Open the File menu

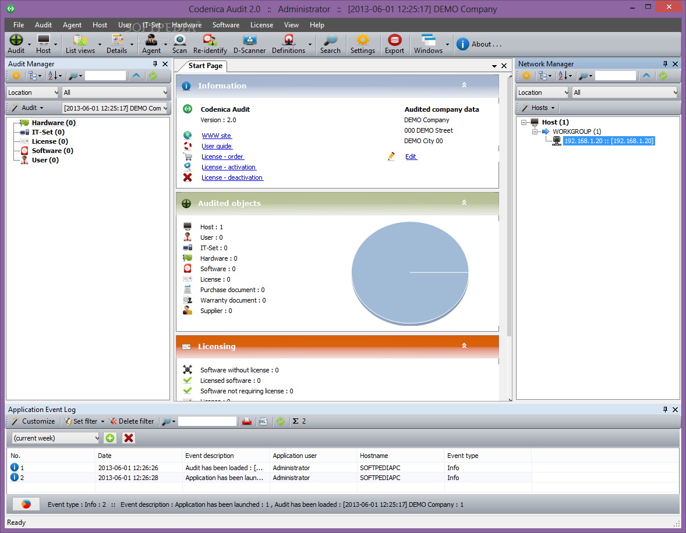19,25
